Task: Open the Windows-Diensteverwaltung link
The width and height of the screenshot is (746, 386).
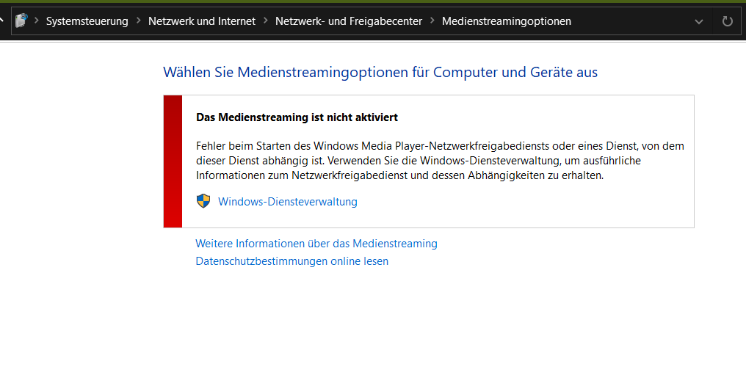Action: [x=287, y=202]
